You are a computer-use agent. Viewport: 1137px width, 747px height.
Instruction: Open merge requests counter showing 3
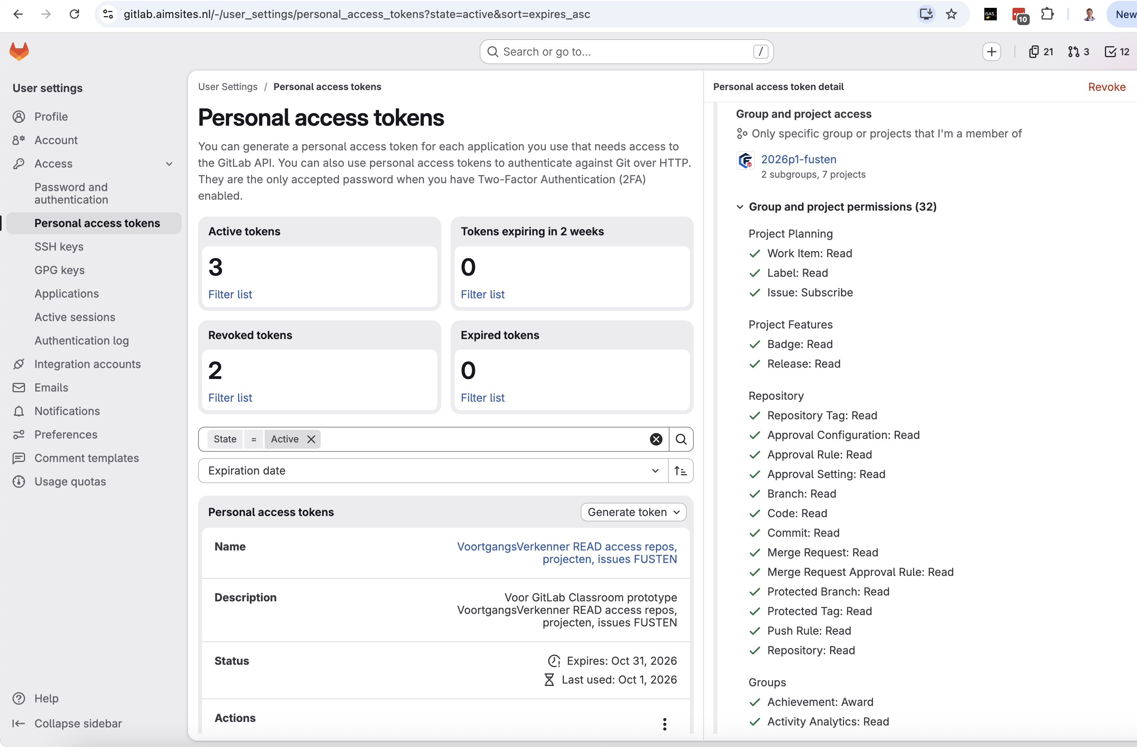1079,52
